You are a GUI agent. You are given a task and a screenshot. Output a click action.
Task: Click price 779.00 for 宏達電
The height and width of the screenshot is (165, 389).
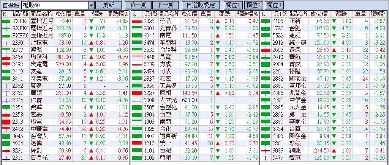click(x=63, y=64)
